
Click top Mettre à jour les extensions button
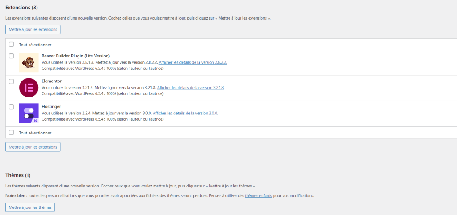pyautogui.click(x=33, y=30)
